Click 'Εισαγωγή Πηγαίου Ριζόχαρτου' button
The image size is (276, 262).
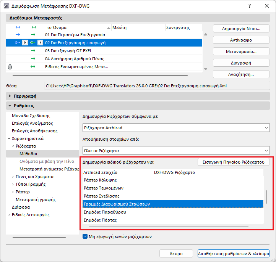233,162
